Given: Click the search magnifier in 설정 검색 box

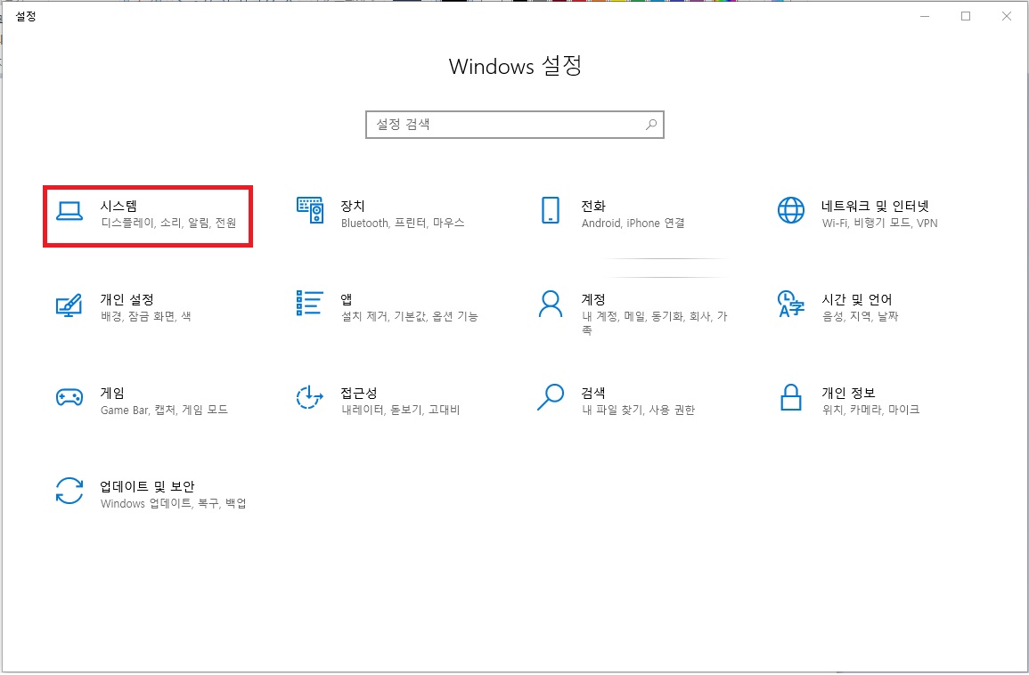Looking at the screenshot, I should click(651, 124).
